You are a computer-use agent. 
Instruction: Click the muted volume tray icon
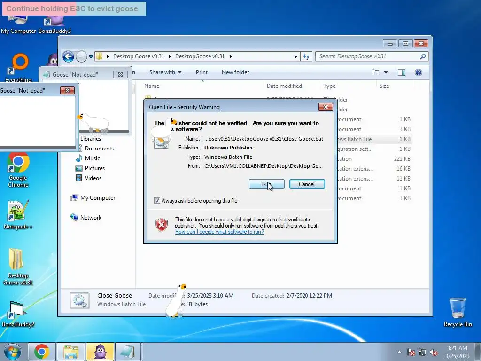pyautogui.click(x=434, y=352)
